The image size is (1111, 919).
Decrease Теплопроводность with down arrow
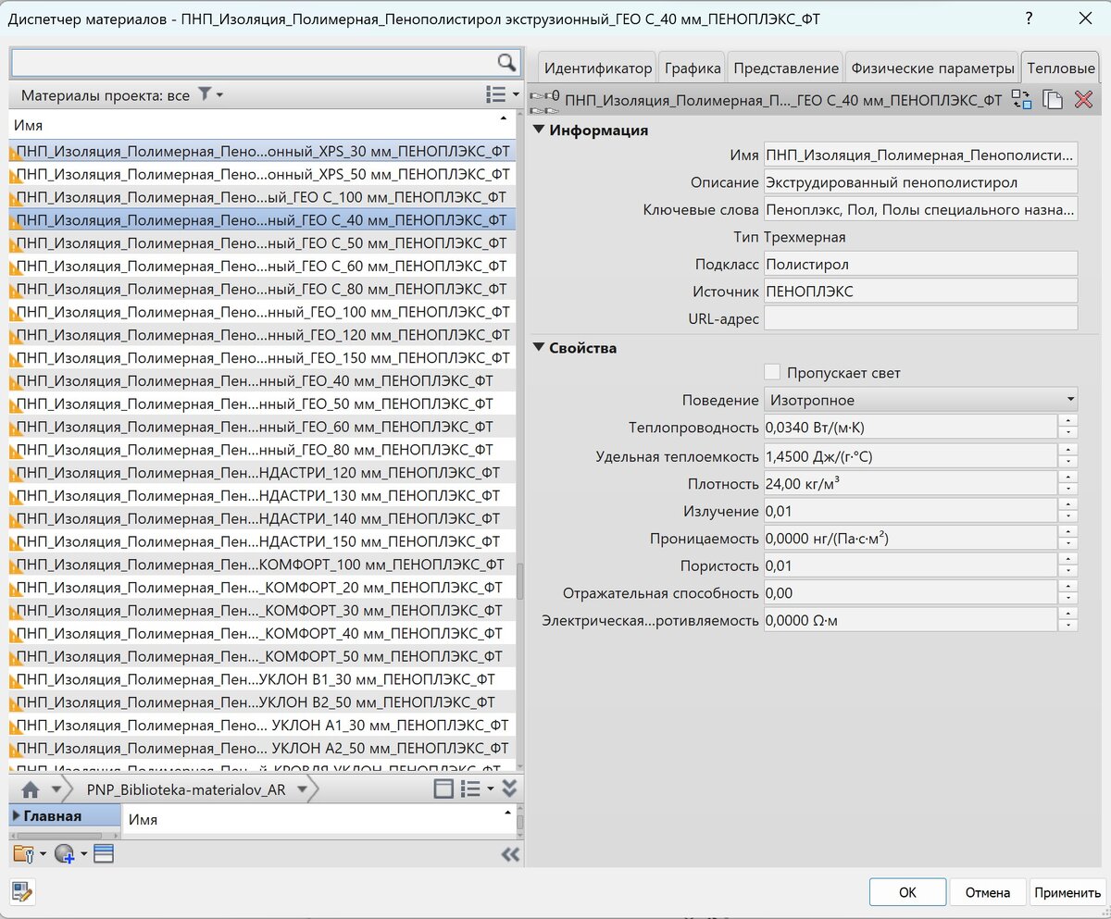1068,432
